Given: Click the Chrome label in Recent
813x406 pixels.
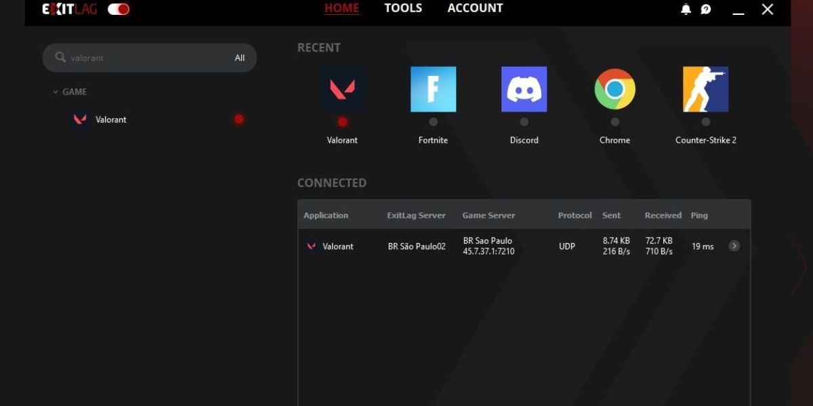Looking at the screenshot, I should [x=615, y=140].
